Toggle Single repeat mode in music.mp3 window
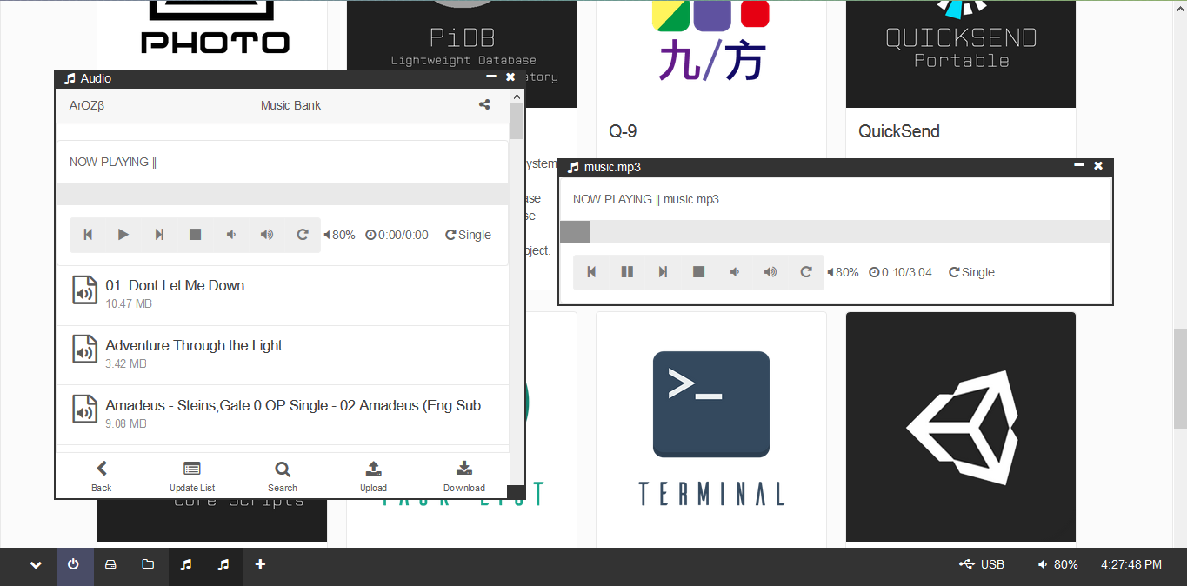Viewport: 1187px width, 586px height. click(971, 272)
